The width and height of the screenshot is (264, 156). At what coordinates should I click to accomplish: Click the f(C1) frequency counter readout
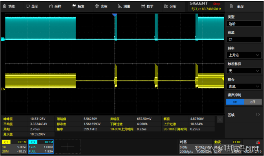coord(206,9)
